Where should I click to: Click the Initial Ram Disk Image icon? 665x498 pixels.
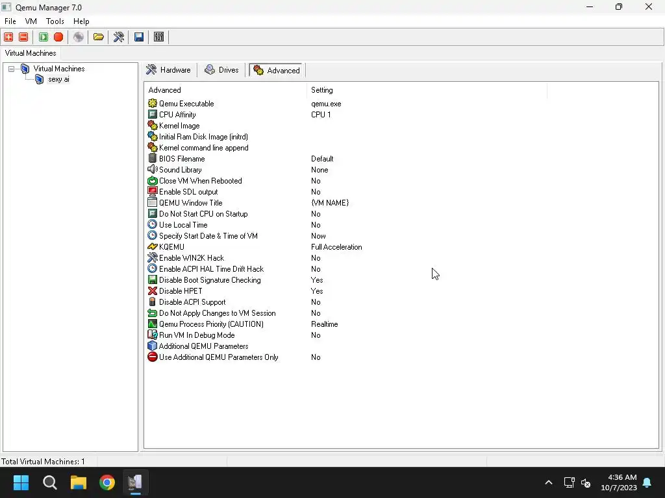(x=152, y=136)
